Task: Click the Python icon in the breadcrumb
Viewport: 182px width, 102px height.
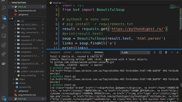Action: point(51,3)
